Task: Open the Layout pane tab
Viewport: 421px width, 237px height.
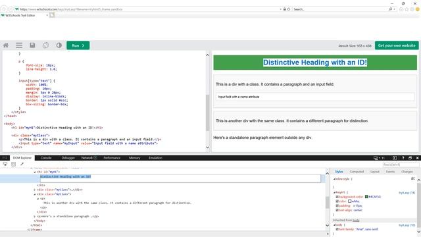Action: [x=375, y=171]
